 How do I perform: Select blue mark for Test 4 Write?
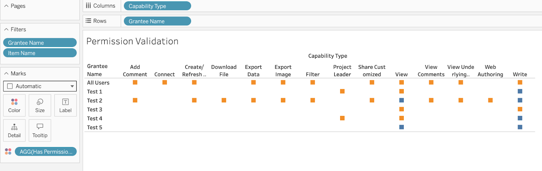click(520, 118)
